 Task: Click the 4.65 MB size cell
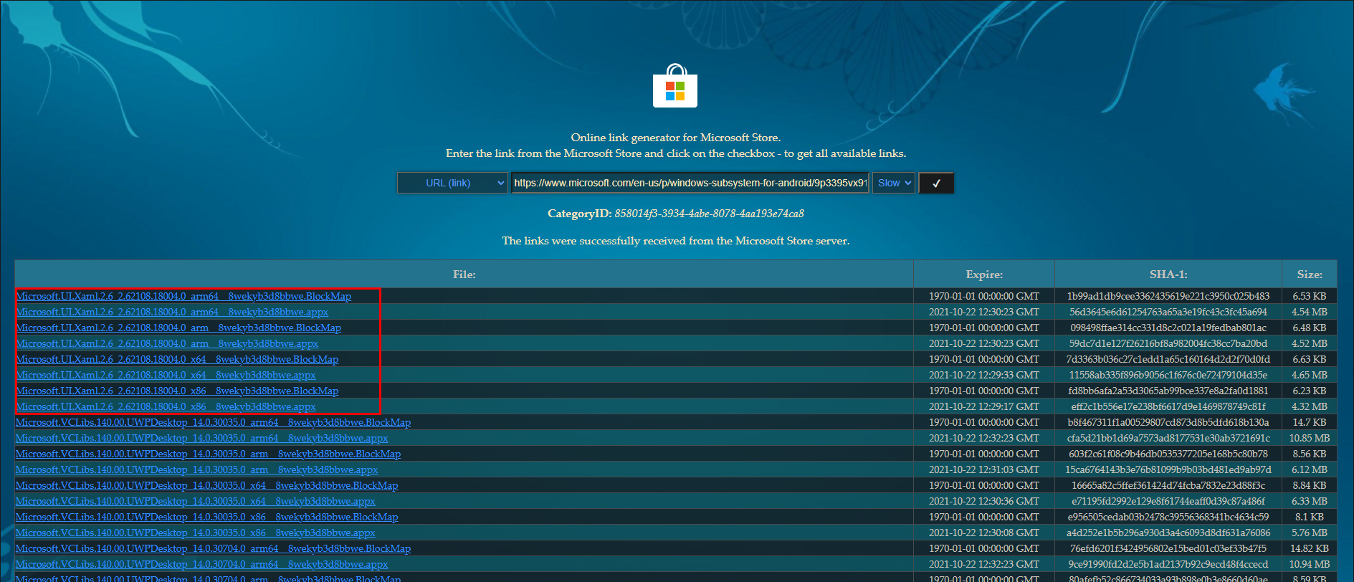tap(1310, 375)
